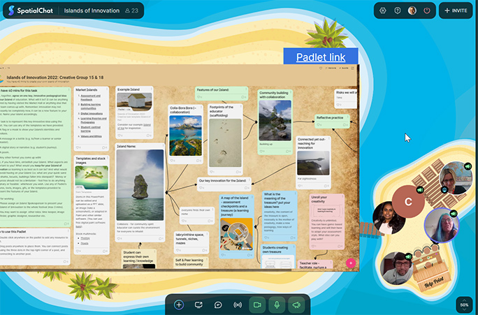Click the SpatialChat logo
Viewport: 478px width, 315px height.
(x=31, y=10)
